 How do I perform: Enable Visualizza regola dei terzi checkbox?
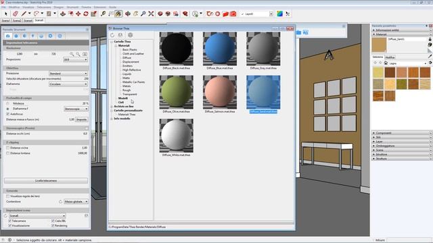(x=7, y=196)
